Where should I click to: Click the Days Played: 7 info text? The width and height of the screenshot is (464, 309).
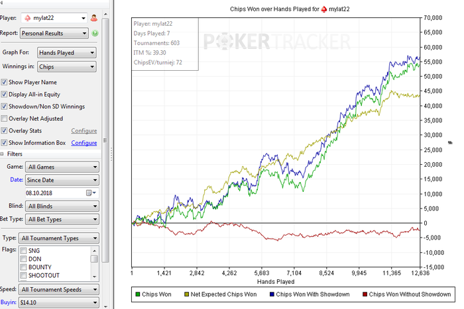click(x=152, y=33)
